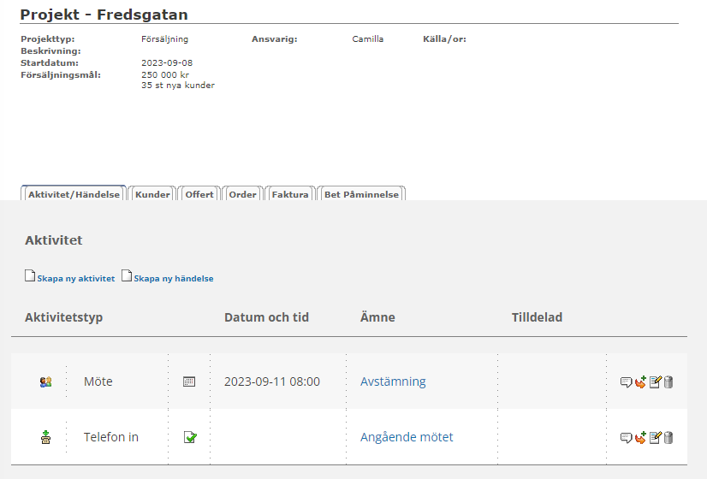Delete the Avstämning activity using the trash icon

click(x=668, y=382)
